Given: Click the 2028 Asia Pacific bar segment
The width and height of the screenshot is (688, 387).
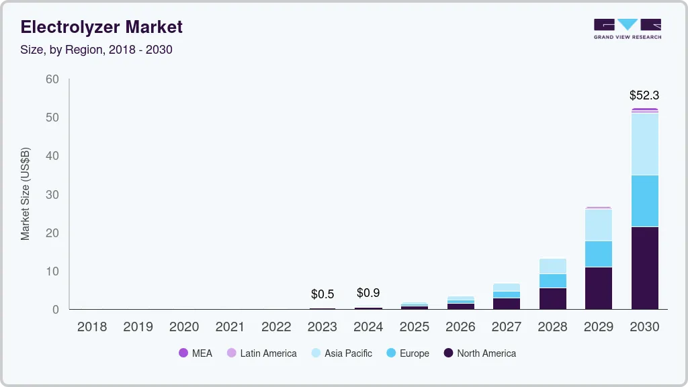Looking at the screenshot, I should click(x=552, y=266).
